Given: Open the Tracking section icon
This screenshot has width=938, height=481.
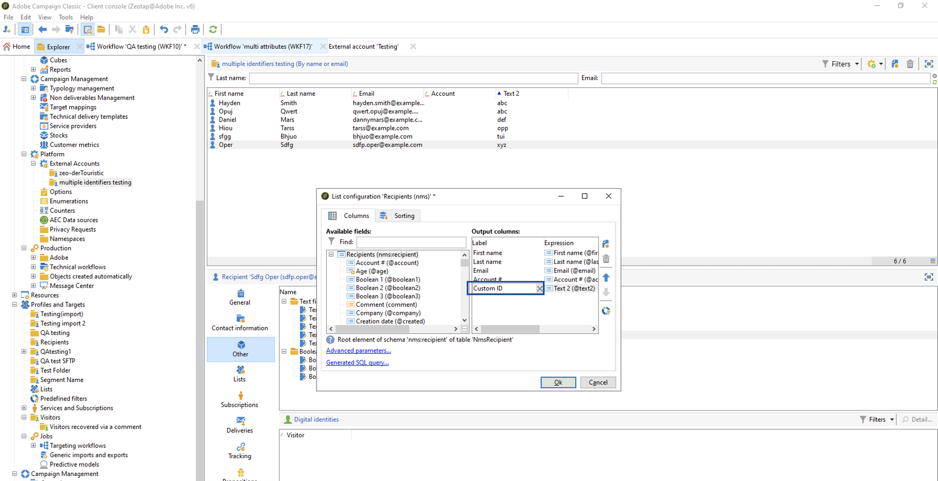Looking at the screenshot, I should click(240, 447).
